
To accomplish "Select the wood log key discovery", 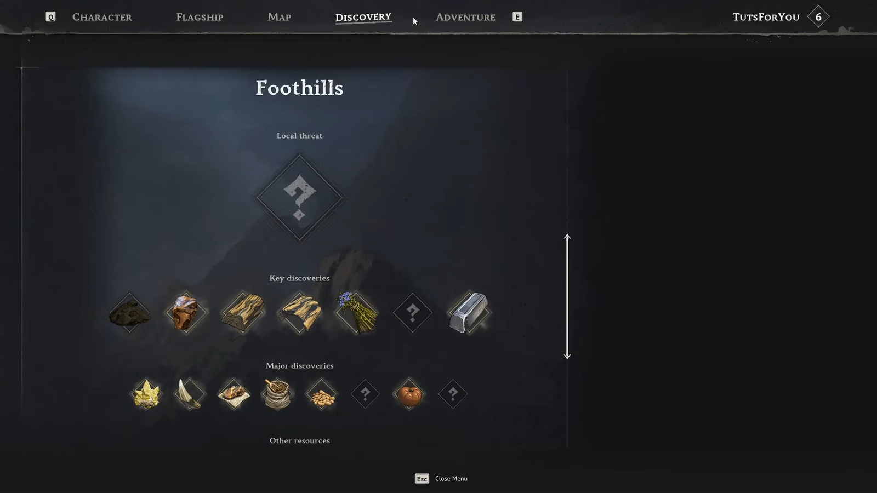I will 243,313.
